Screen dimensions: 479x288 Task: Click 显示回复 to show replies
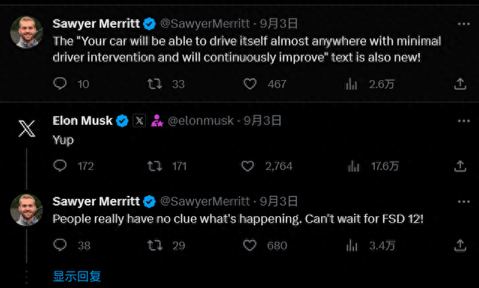(76, 276)
